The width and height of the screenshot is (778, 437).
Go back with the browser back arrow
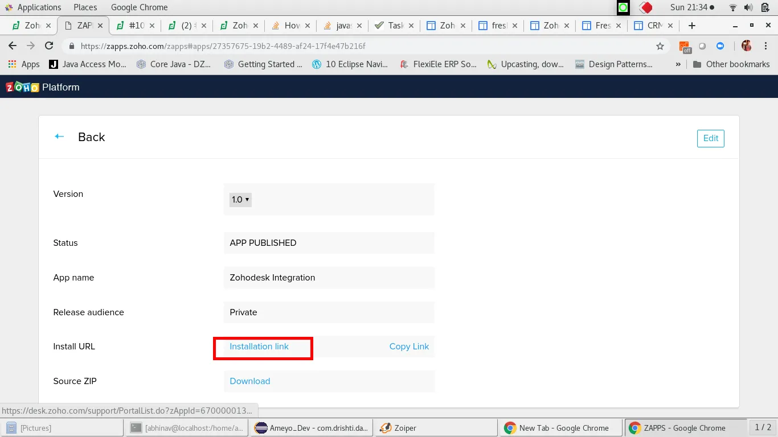pyautogui.click(x=13, y=46)
